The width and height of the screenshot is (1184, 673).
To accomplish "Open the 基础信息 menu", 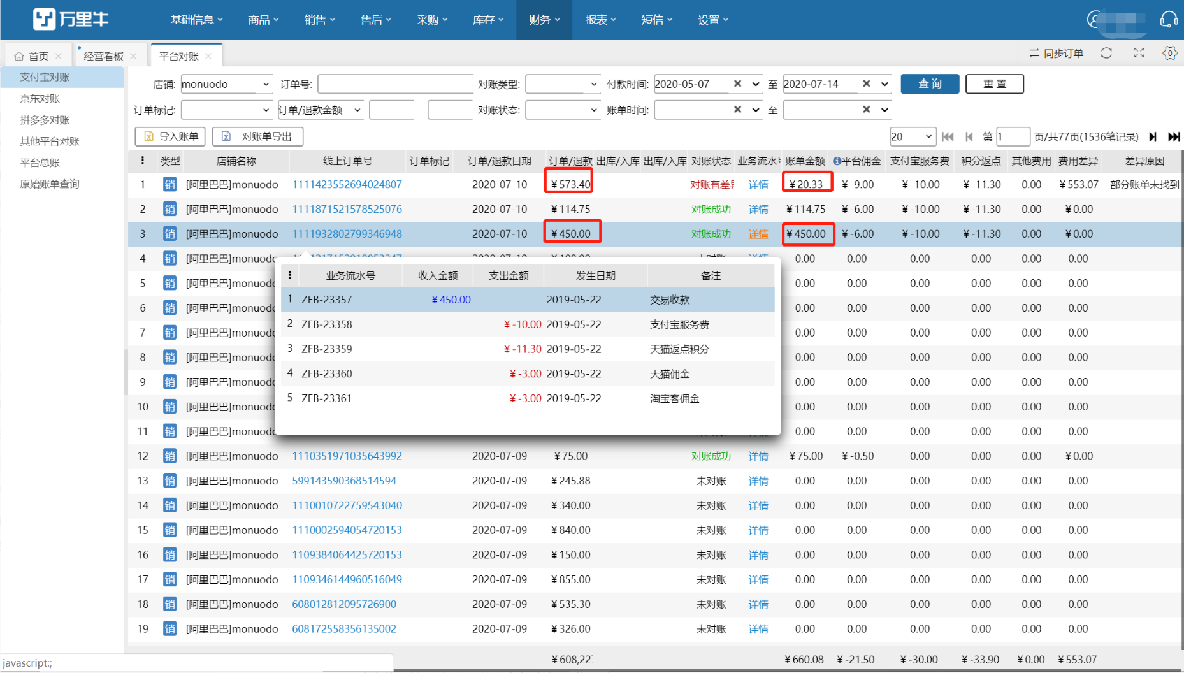I will pyautogui.click(x=197, y=20).
